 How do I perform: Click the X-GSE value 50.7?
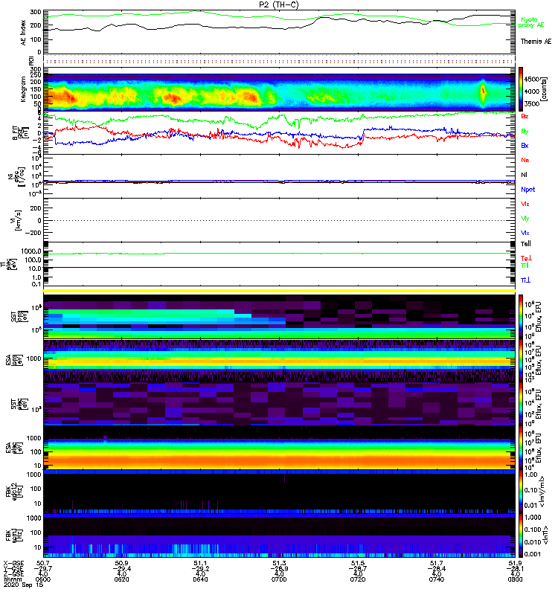43,563
